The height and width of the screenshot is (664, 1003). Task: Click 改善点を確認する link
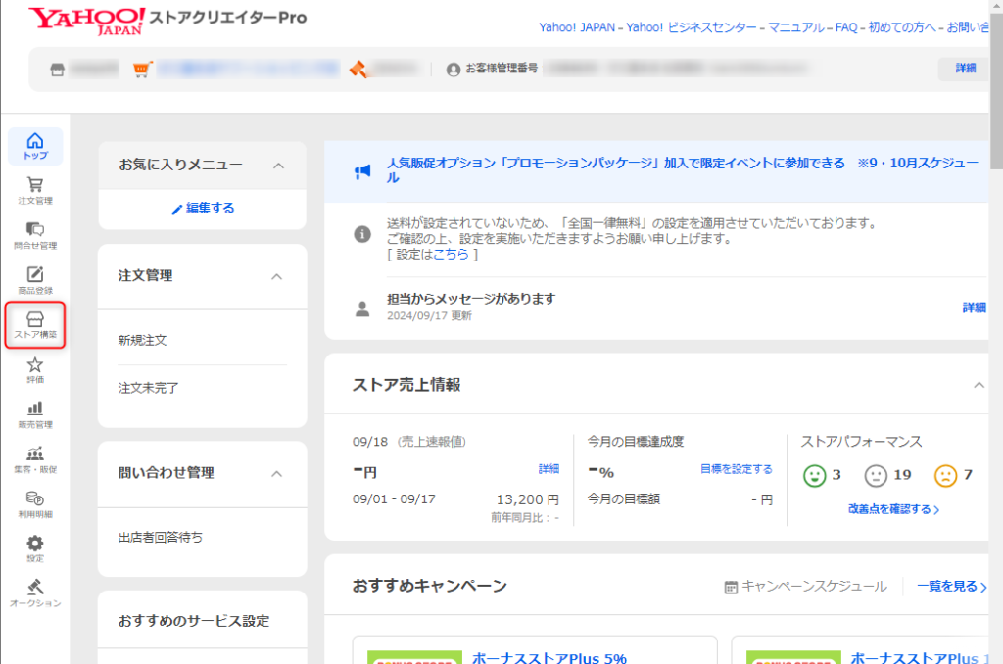click(x=893, y=509)
